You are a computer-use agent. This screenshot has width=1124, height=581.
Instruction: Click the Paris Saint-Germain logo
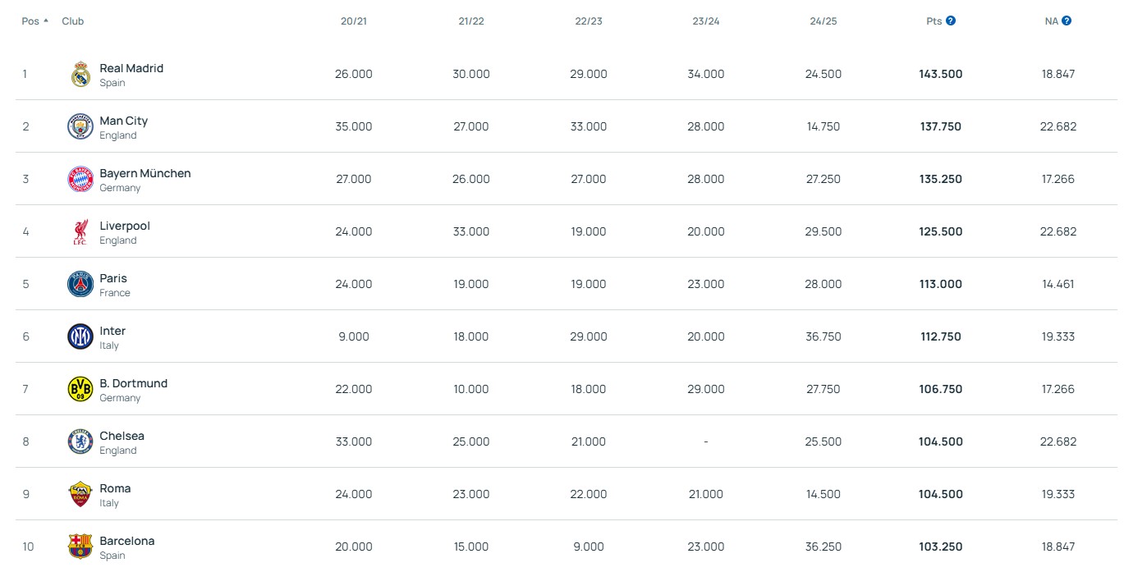point(80,284)
